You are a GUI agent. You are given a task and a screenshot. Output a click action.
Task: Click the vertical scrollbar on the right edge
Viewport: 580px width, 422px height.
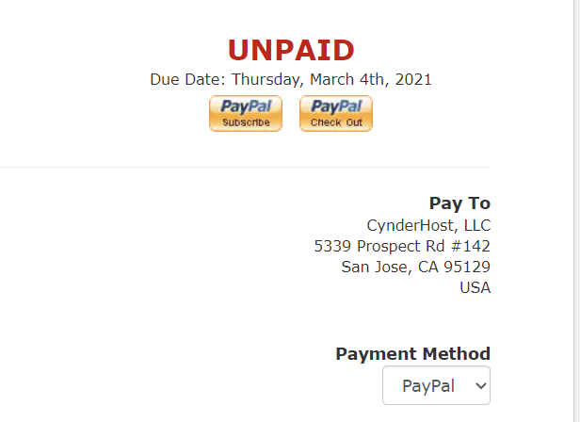(576, 211)
